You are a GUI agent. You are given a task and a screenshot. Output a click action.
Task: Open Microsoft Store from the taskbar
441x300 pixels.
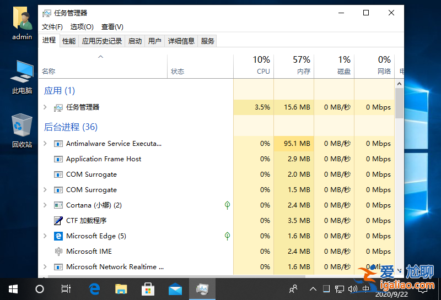148,289
